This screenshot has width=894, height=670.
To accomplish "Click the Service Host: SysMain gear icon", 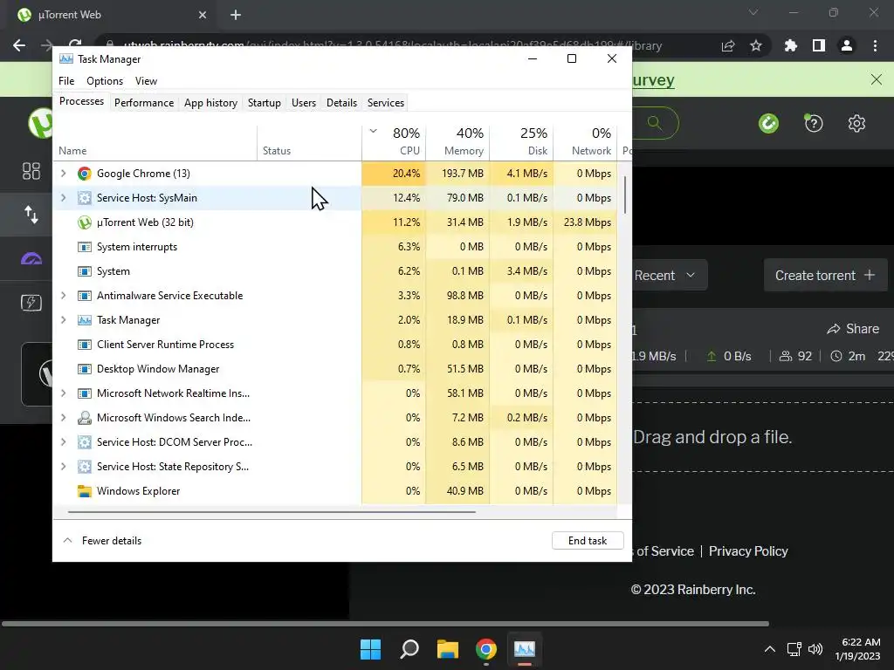I will (x=85, y=198).
